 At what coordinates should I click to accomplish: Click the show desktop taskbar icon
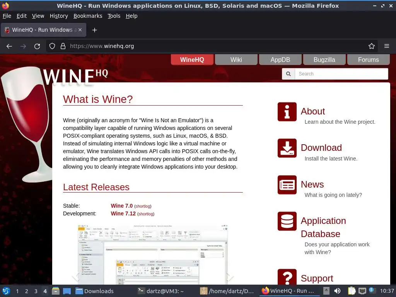67,291
